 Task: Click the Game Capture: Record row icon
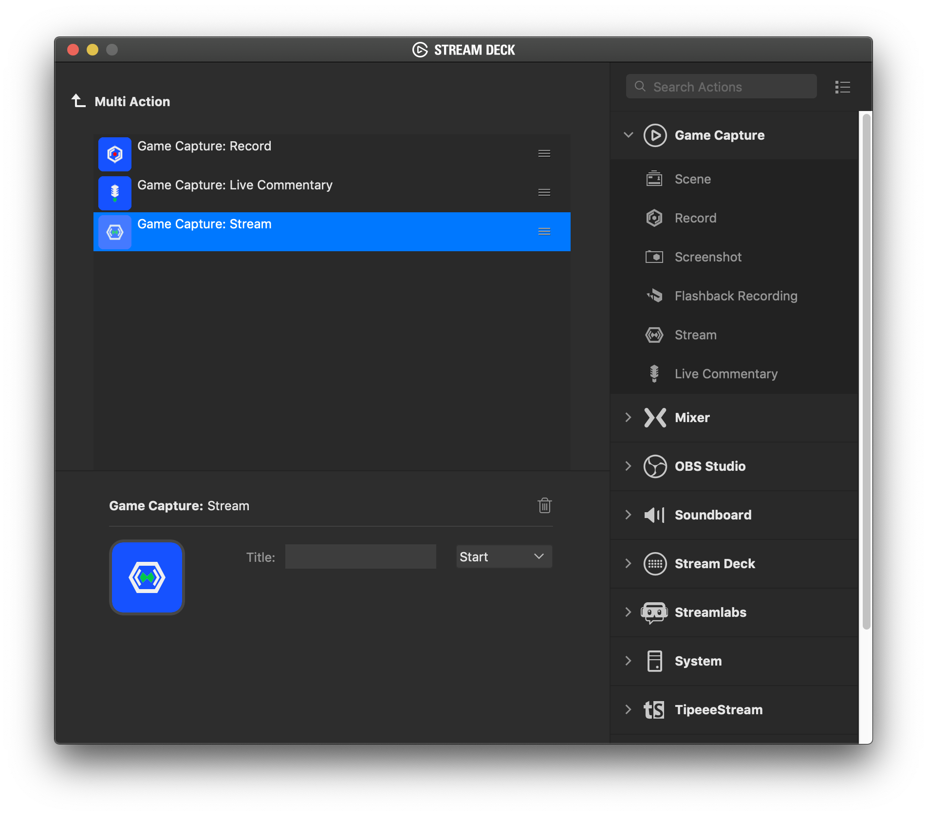(115, 154)
